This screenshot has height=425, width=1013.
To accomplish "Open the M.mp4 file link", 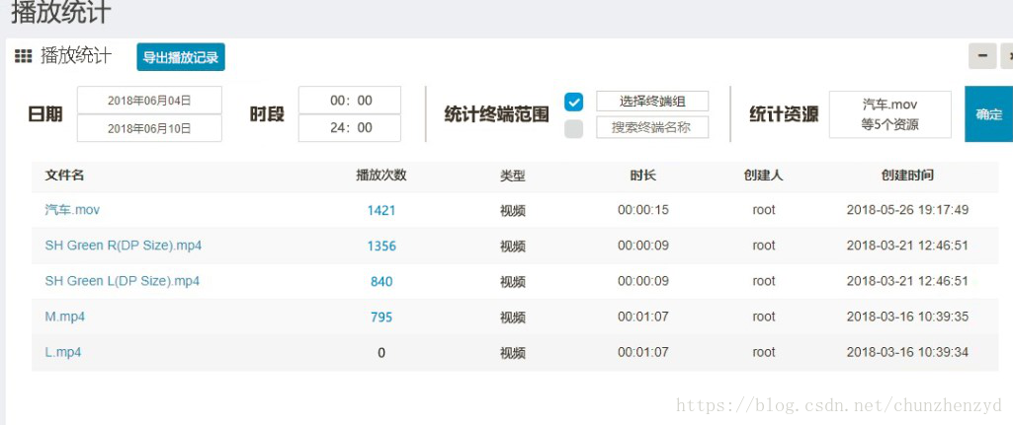I will (x=64, y=317).
